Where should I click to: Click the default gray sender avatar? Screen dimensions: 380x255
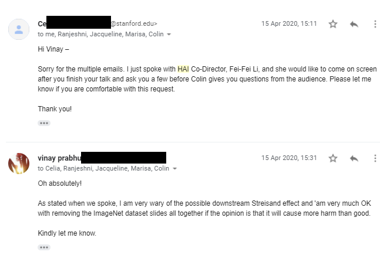[x=19, y=29]
